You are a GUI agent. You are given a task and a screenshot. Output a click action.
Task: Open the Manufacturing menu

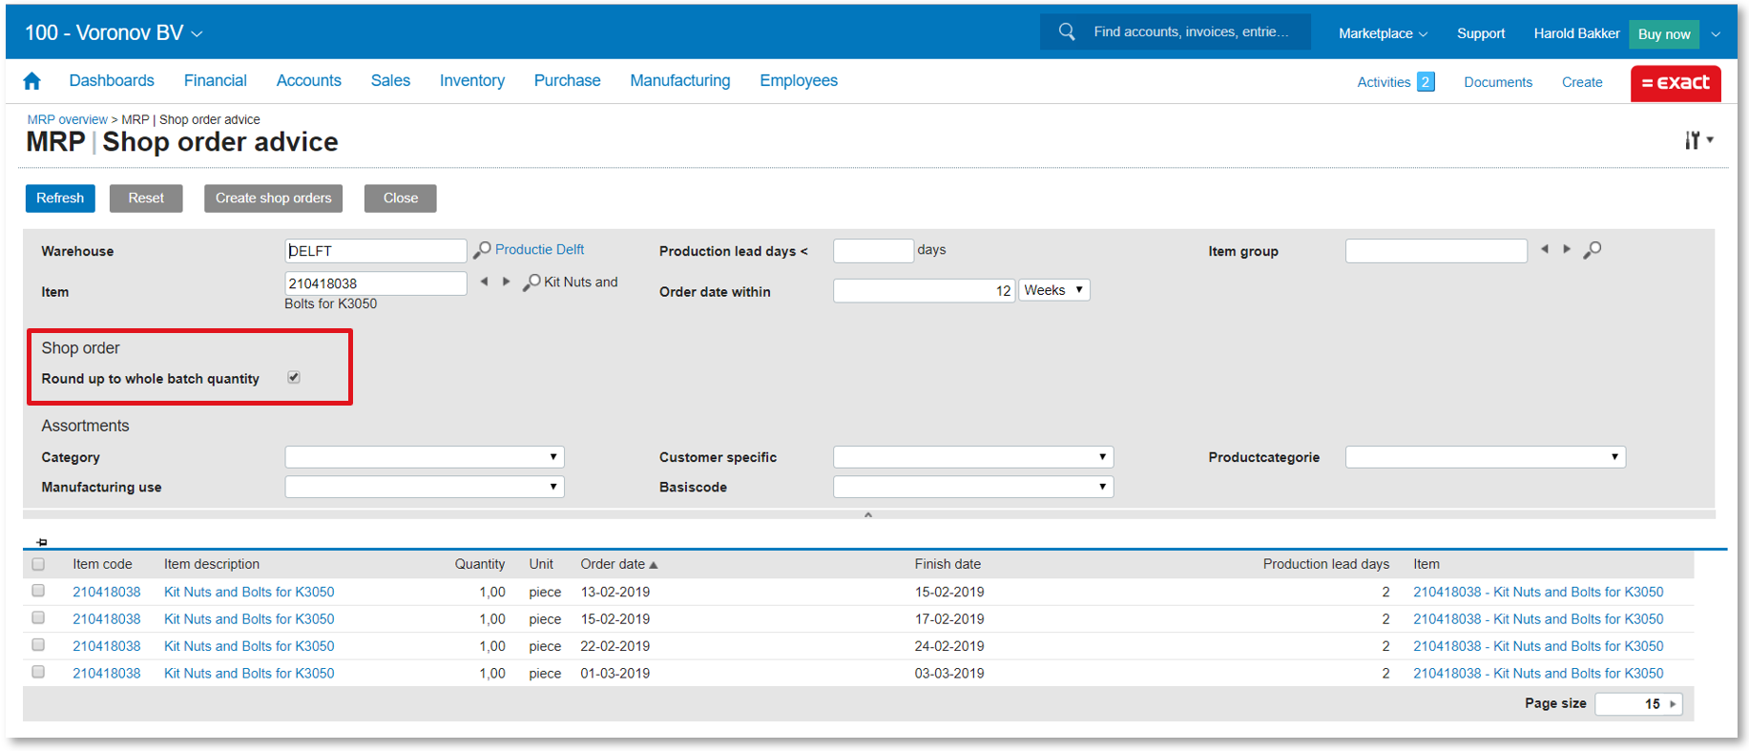coord(679,81)
